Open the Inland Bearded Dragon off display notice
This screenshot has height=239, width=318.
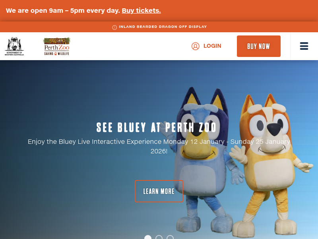[163, 27]
